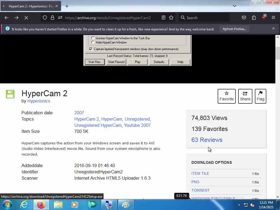This screenshot has height=210, width=280.
Task: Open a new tab with the plus button
Action: pyautogui.click(x=67, y=6)
